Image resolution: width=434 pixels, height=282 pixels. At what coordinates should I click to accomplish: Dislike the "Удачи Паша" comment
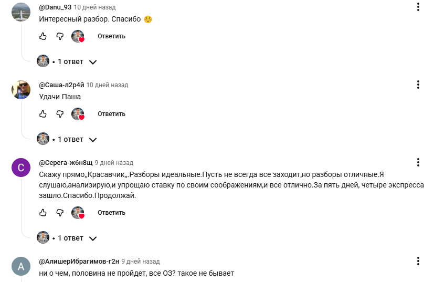60,114
